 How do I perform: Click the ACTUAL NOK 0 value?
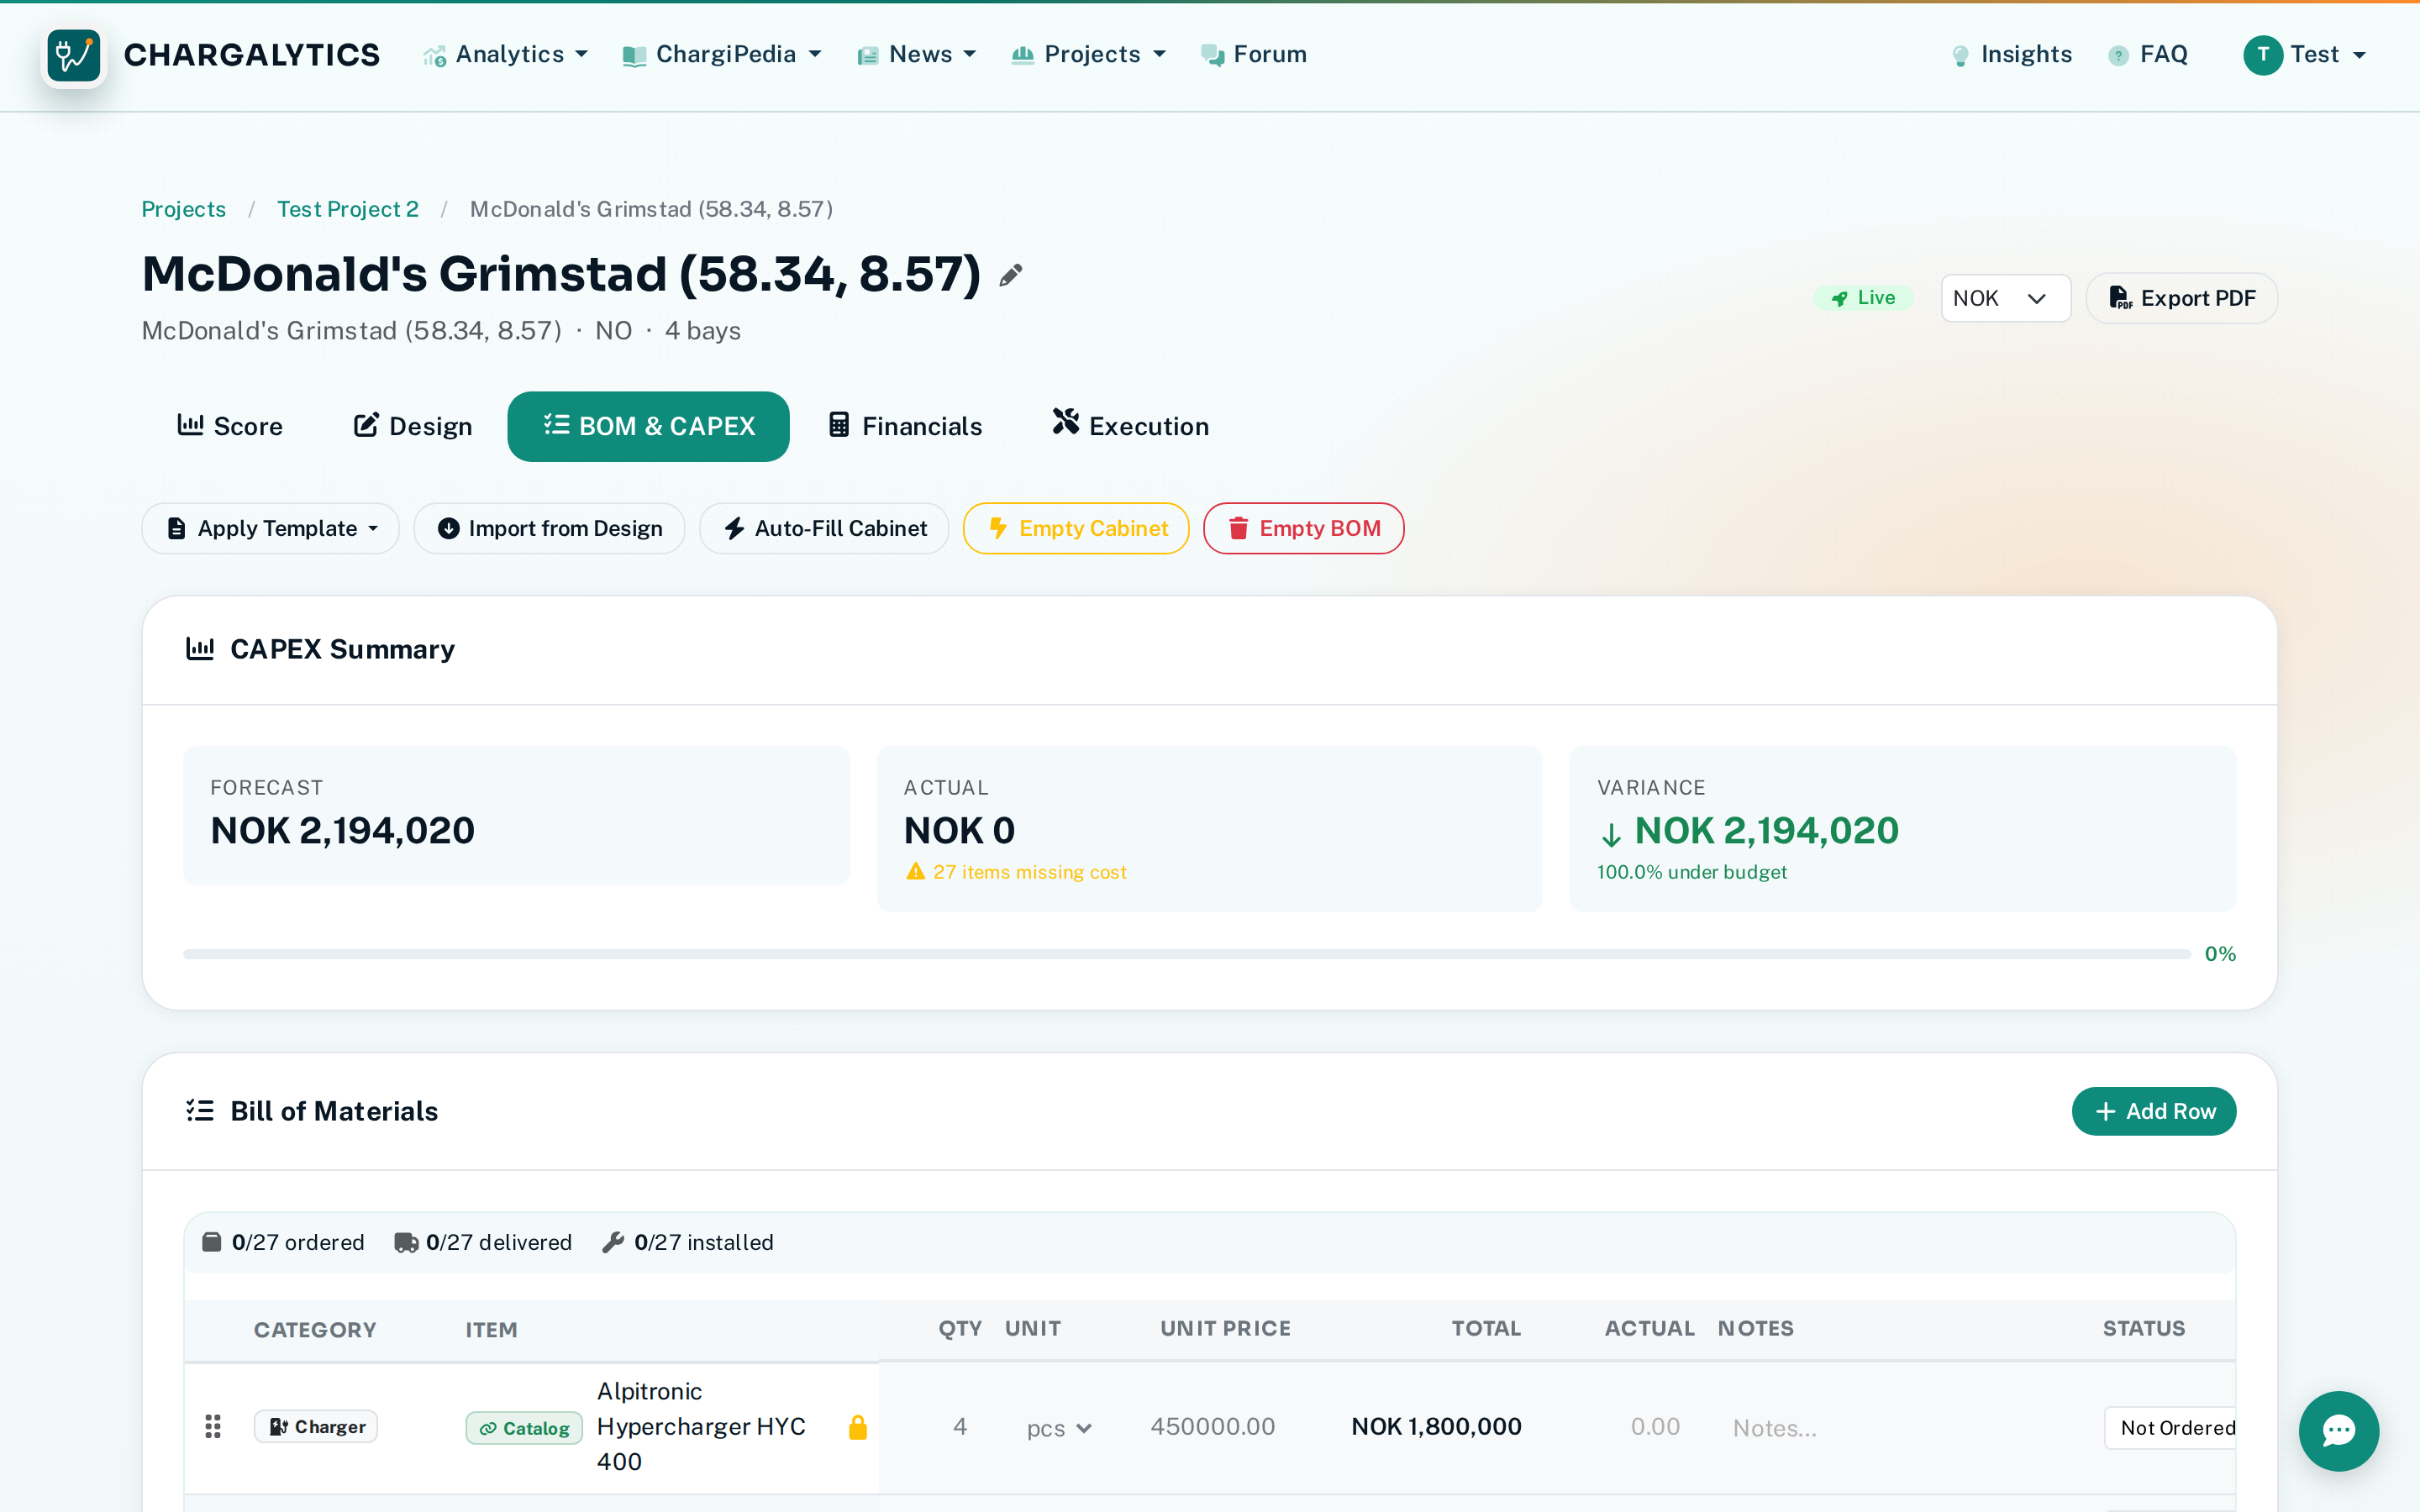click(959, 831)
